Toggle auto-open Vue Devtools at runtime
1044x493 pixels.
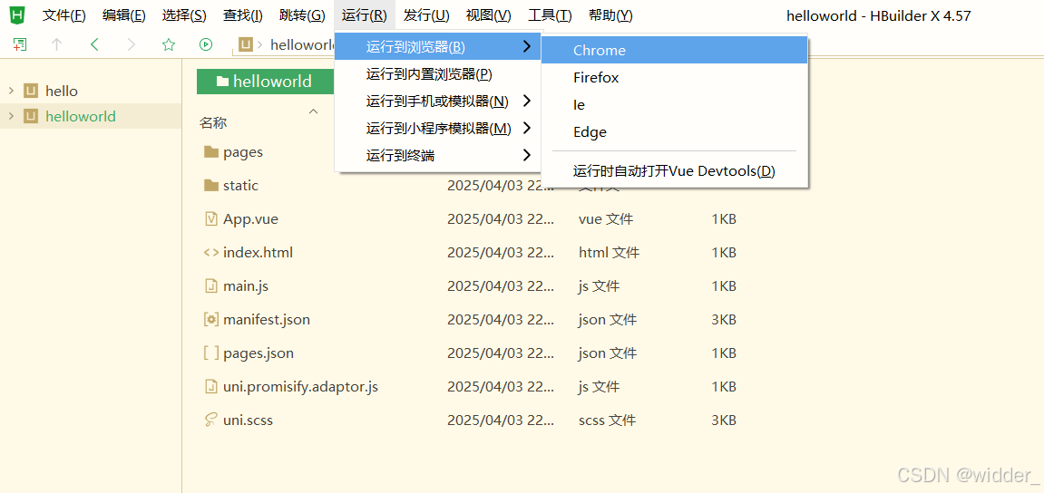click(x=675, y=171)
